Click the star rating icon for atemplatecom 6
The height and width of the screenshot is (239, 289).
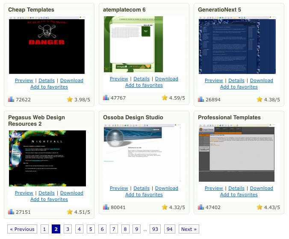[165, 98]
